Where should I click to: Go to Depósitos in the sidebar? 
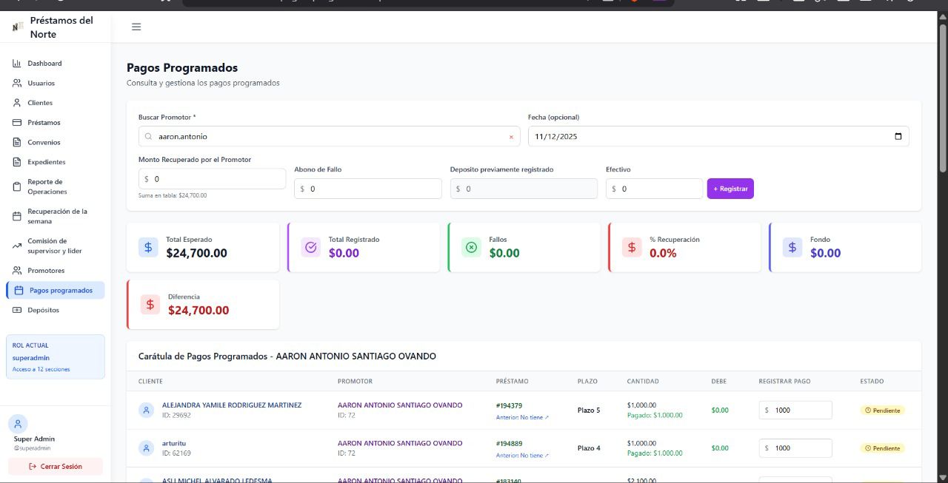43,310
